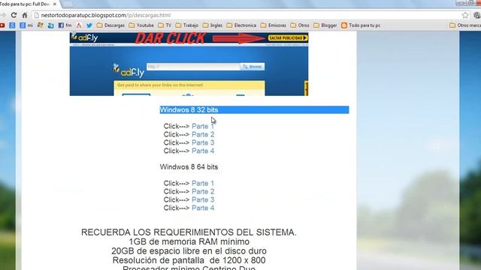This screenshot has height=270, width=481.
Task: Open the 'Todo para tu pc' Blogger bookmark
Action: click(x=361, y=25)
